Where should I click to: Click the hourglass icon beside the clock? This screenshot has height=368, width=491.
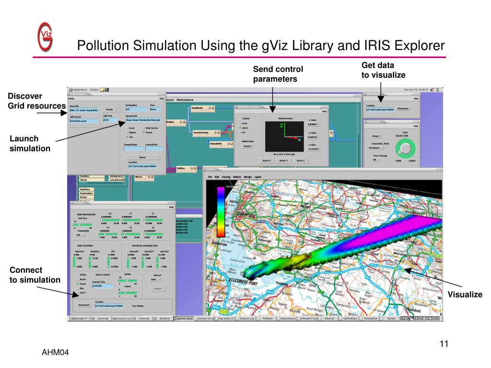tap(437, 90)
